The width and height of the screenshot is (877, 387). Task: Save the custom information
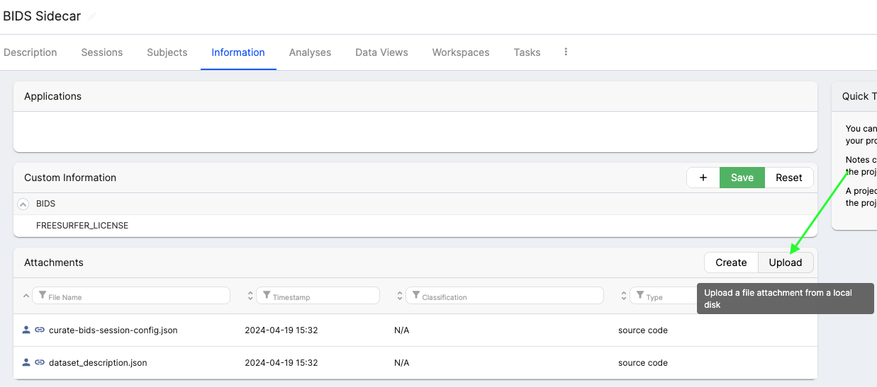pyautogui.click(x=742, y=178)
